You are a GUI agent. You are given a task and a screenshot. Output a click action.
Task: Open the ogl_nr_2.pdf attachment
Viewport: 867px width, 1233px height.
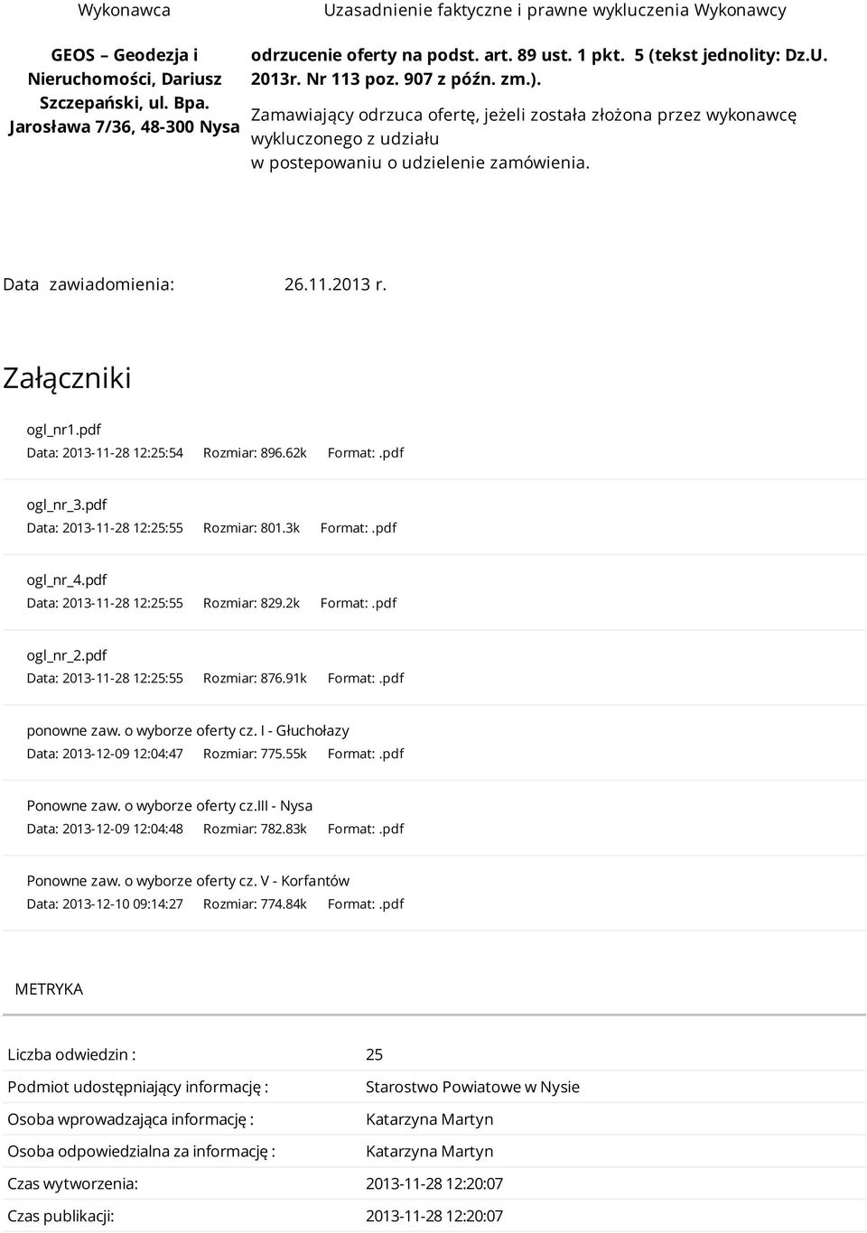coord(67,655)
